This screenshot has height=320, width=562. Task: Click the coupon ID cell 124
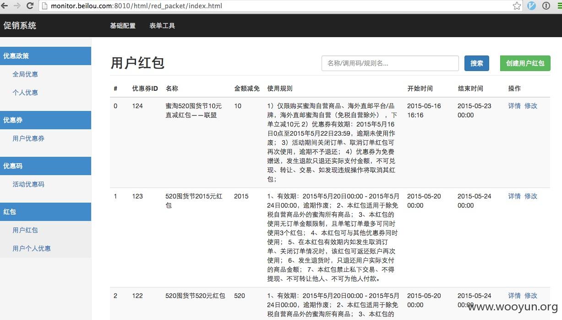137,106
